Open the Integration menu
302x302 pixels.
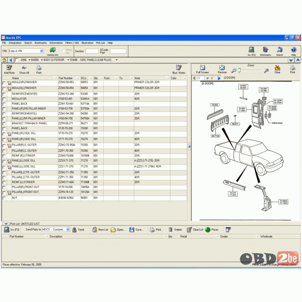(15, 43)
